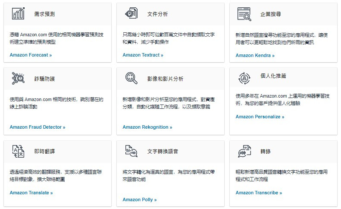Click the image and video analysis icon
Image resolution: width=341 pixels, height=209 pixels.
(131, 78)
